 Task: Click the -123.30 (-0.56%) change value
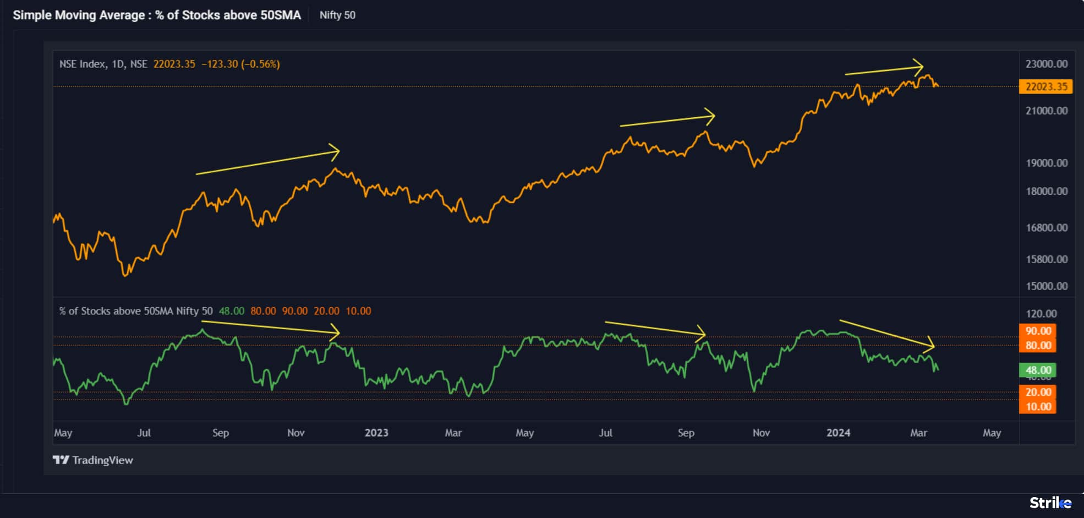(240, 64)
